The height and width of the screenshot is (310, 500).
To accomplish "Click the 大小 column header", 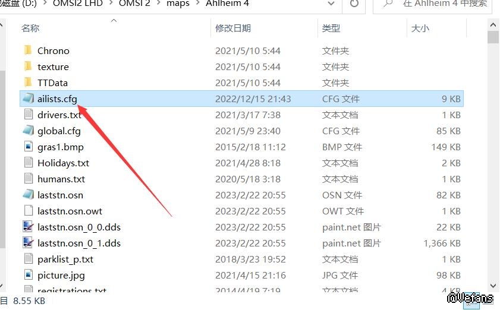I will 420,28.
